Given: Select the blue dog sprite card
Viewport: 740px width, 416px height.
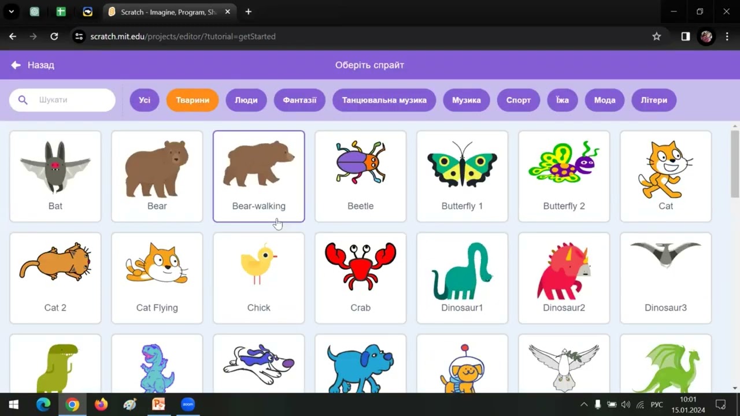Looking at the screenshot, I should (361, 364).
